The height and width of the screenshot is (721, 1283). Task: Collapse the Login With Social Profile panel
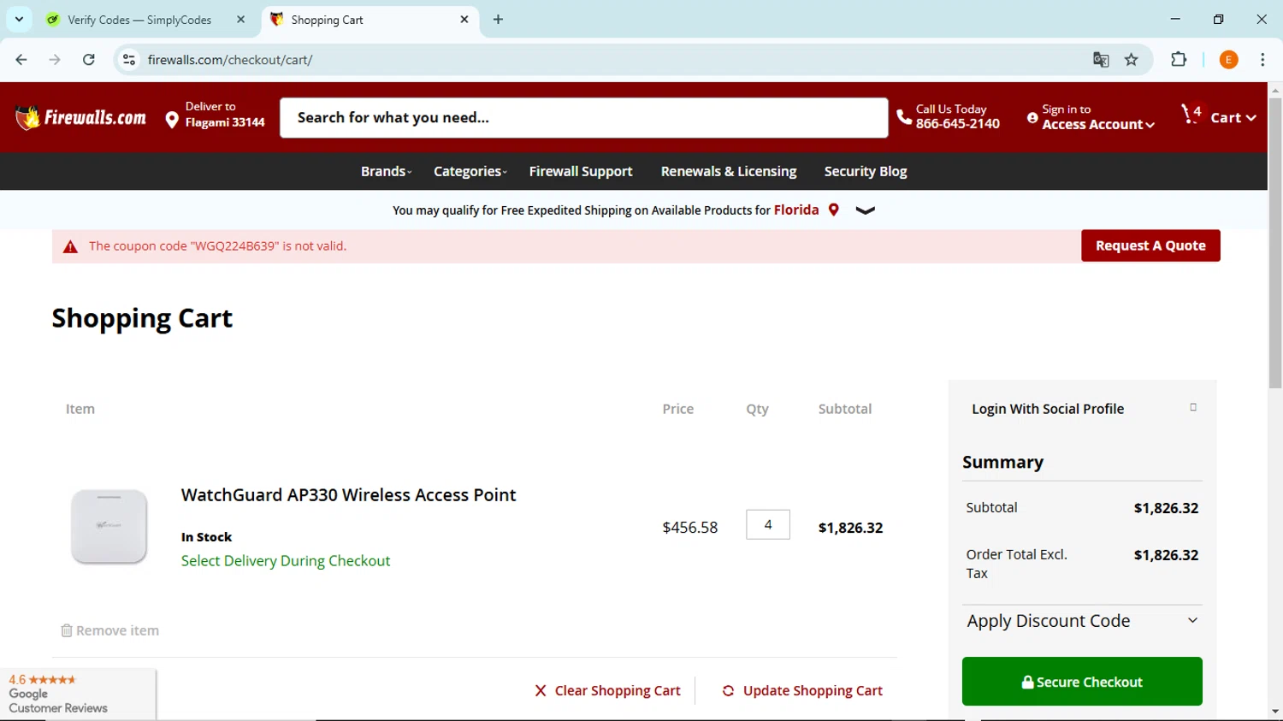pyautogui.click(x=1193, y=408)
